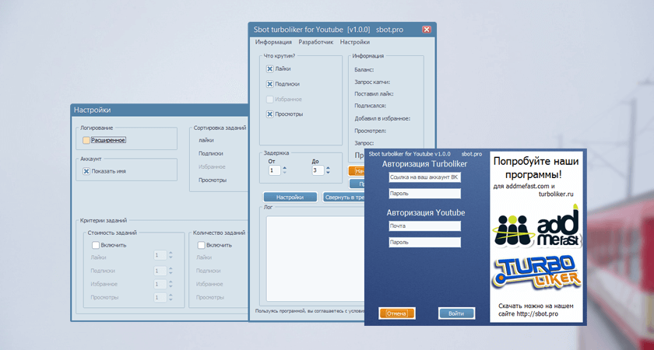
Task: Click the Запрос капчи: label
Action: click(x=372, y=82)
